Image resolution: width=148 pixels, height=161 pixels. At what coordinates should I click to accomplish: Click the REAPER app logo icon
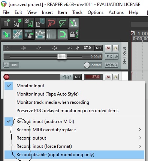(4, 4)
